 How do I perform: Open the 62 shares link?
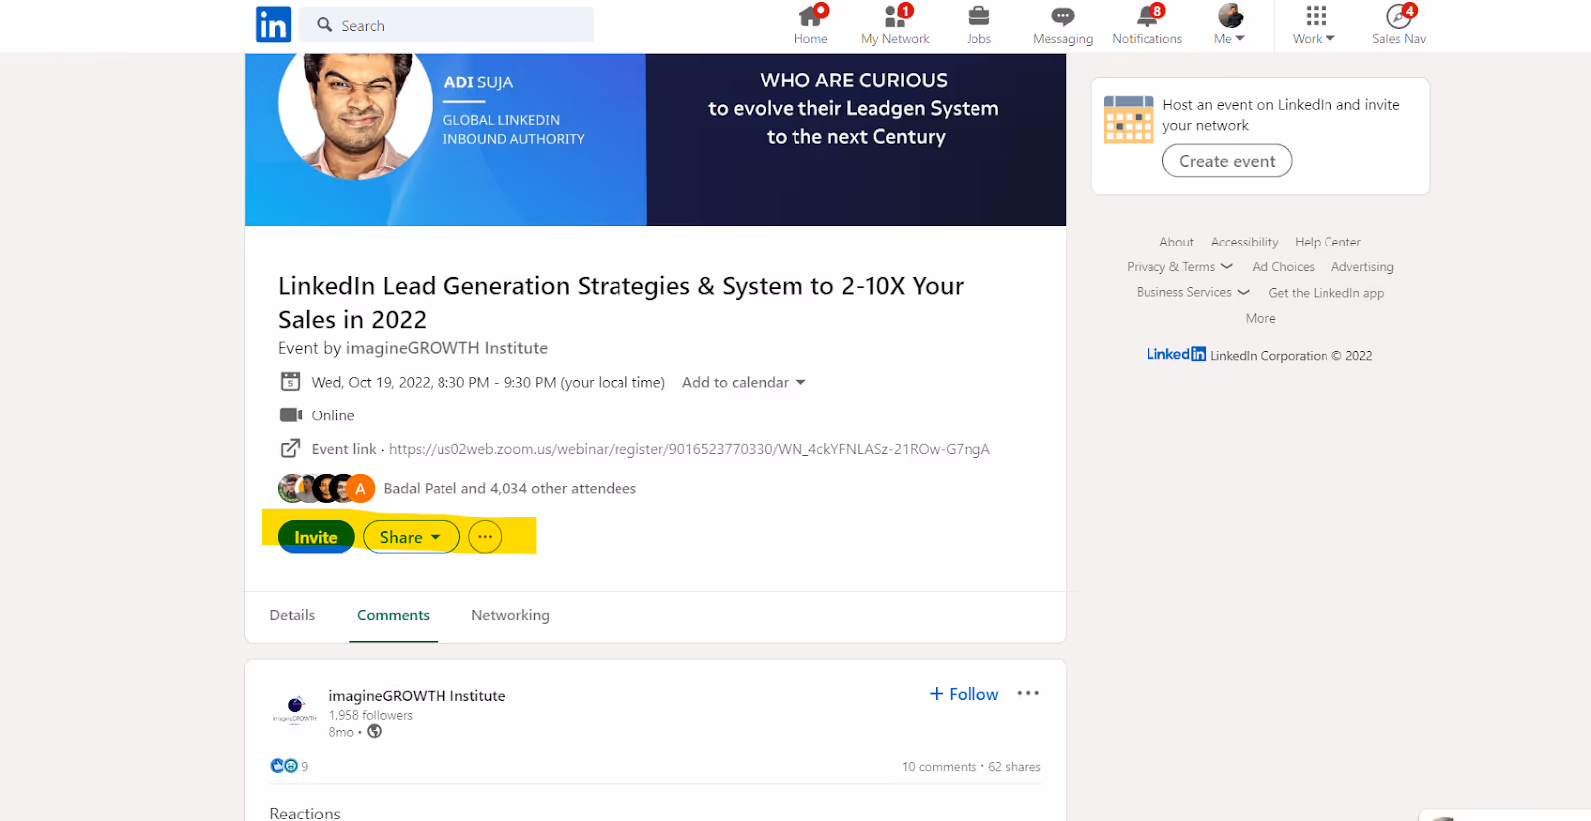[x=1014, y=767]
